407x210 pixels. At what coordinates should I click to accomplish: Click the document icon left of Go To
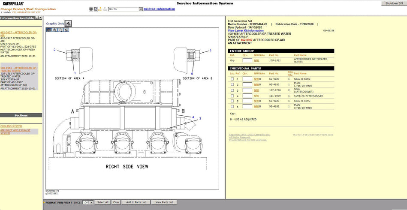pyautogui.click(x=95, y=9)
